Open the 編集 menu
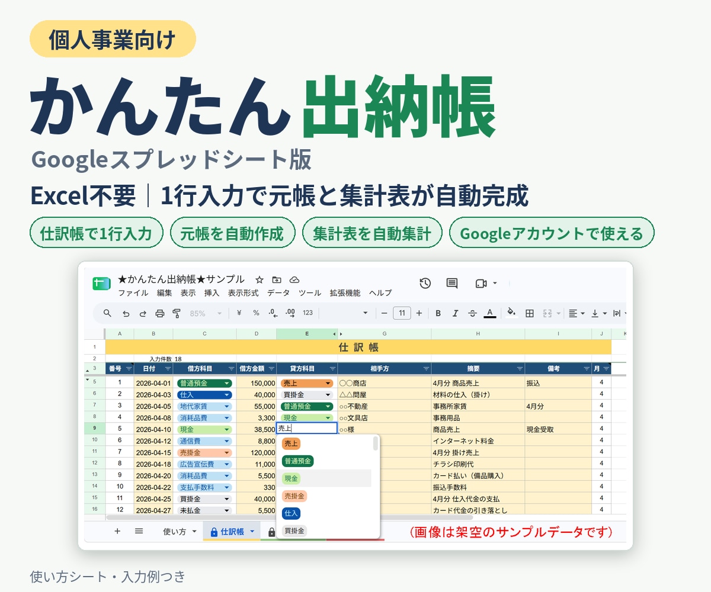Image resolution: width=711 pixels, height=592 pixels. tap(165, 293)
